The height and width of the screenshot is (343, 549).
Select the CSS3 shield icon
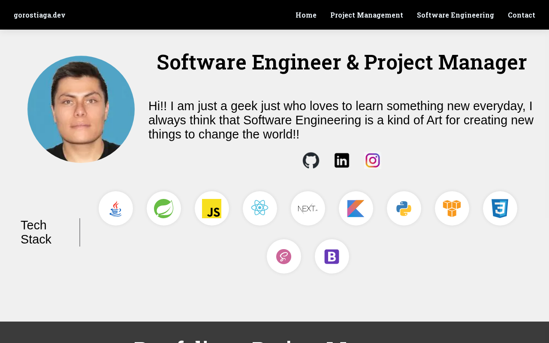500,208
